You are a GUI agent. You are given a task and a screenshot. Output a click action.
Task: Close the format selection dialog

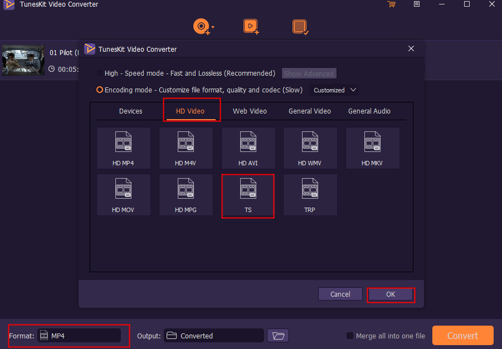coord(411,48)
